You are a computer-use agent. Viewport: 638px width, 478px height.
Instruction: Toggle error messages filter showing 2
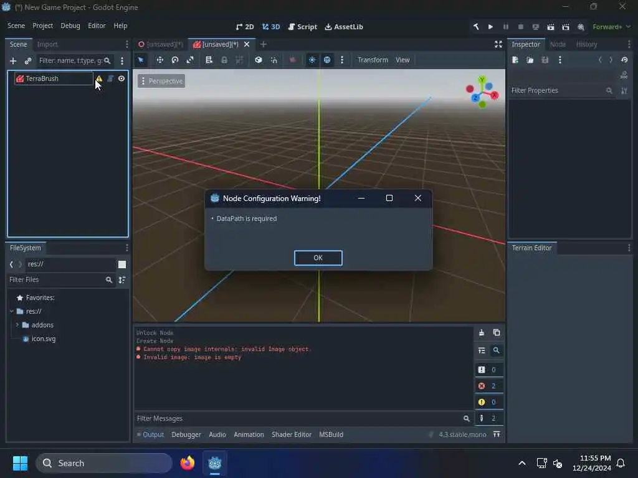(489, 386)
